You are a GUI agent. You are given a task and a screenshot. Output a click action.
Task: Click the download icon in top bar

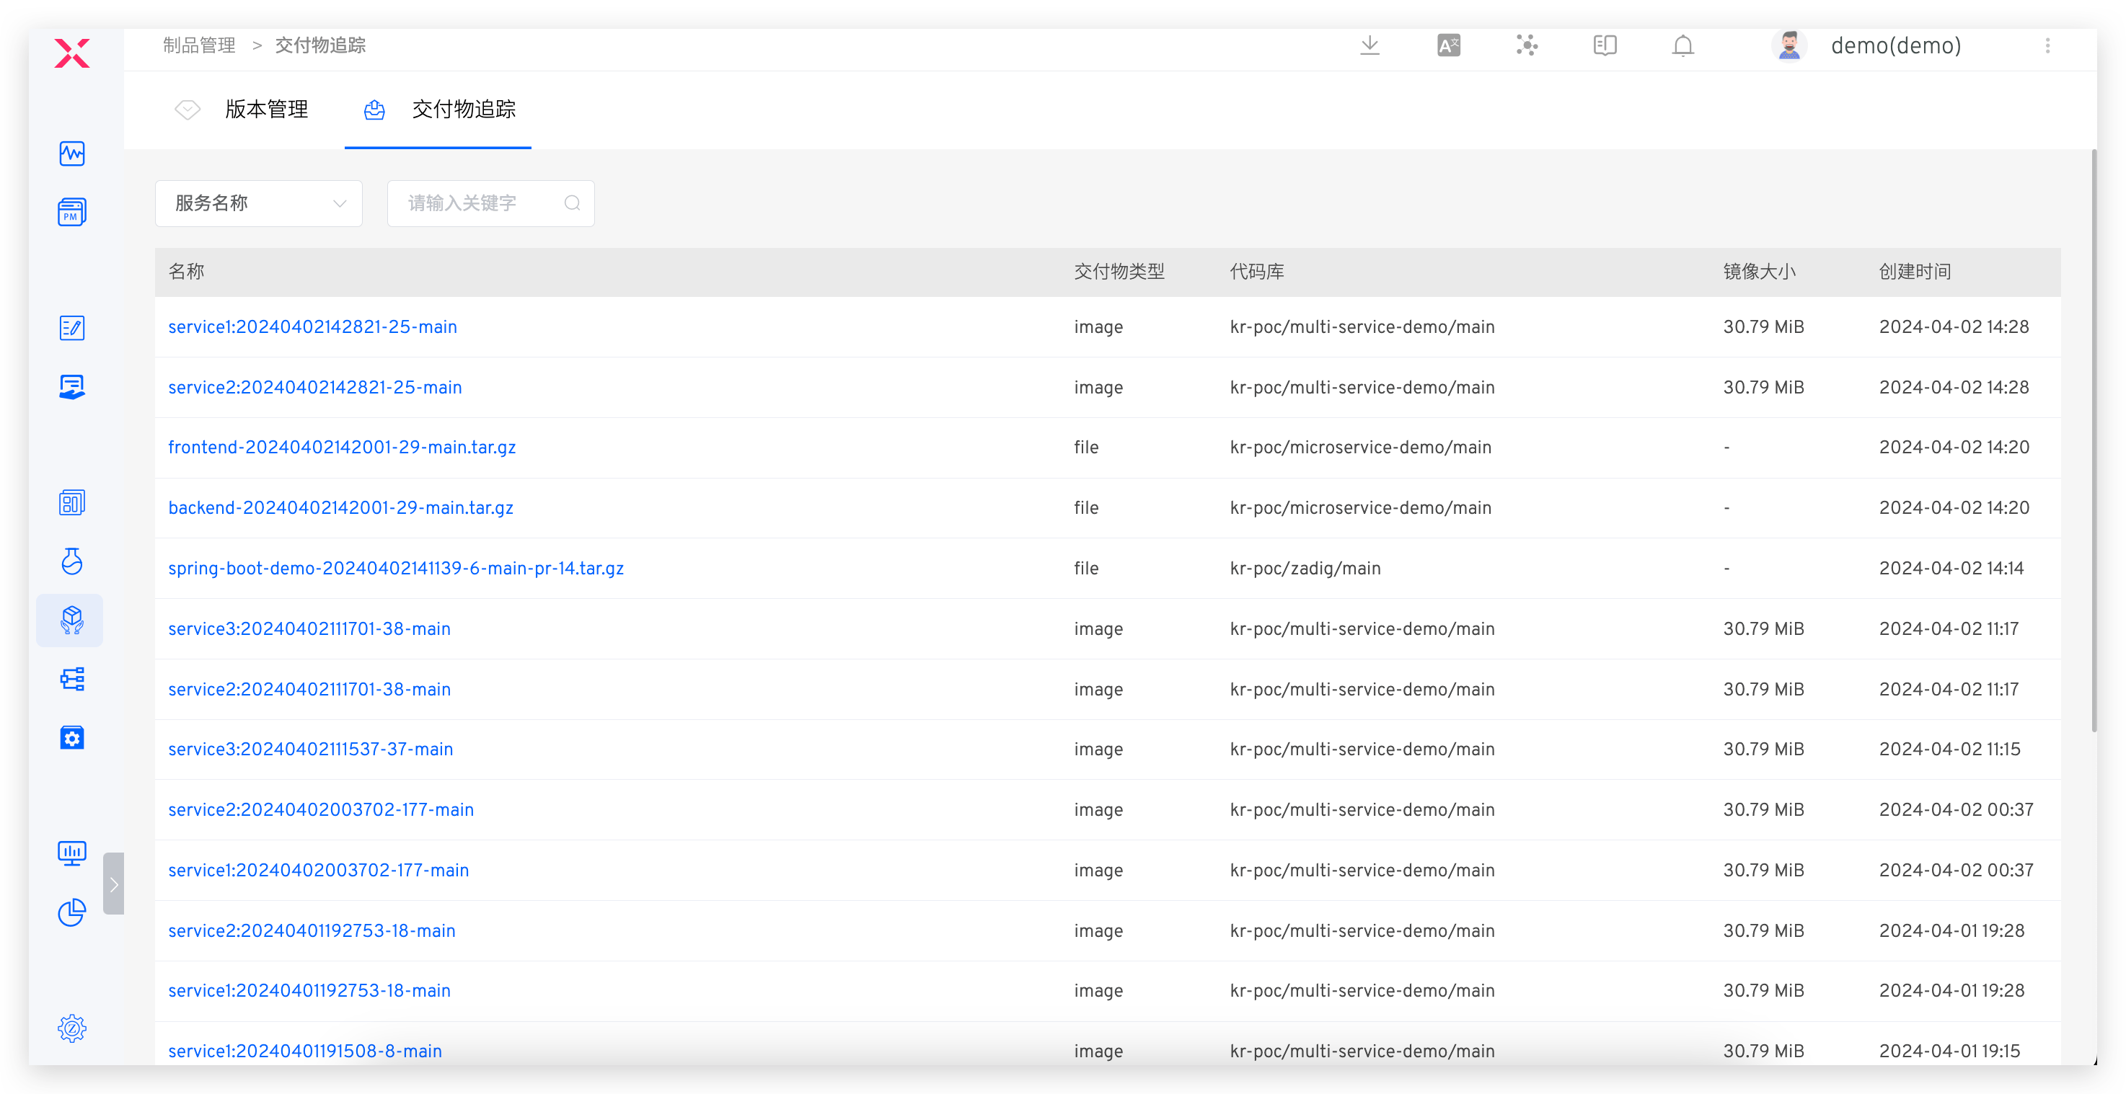pyautogui.click(x=1369, y=45)
